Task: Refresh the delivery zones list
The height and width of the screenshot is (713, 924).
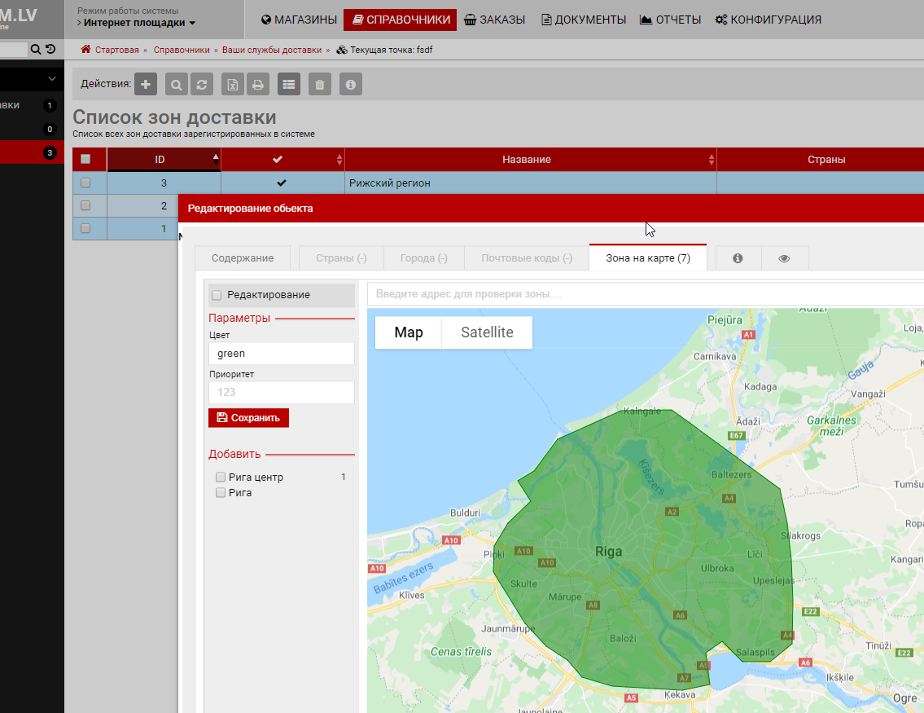Action: point(201,84)
